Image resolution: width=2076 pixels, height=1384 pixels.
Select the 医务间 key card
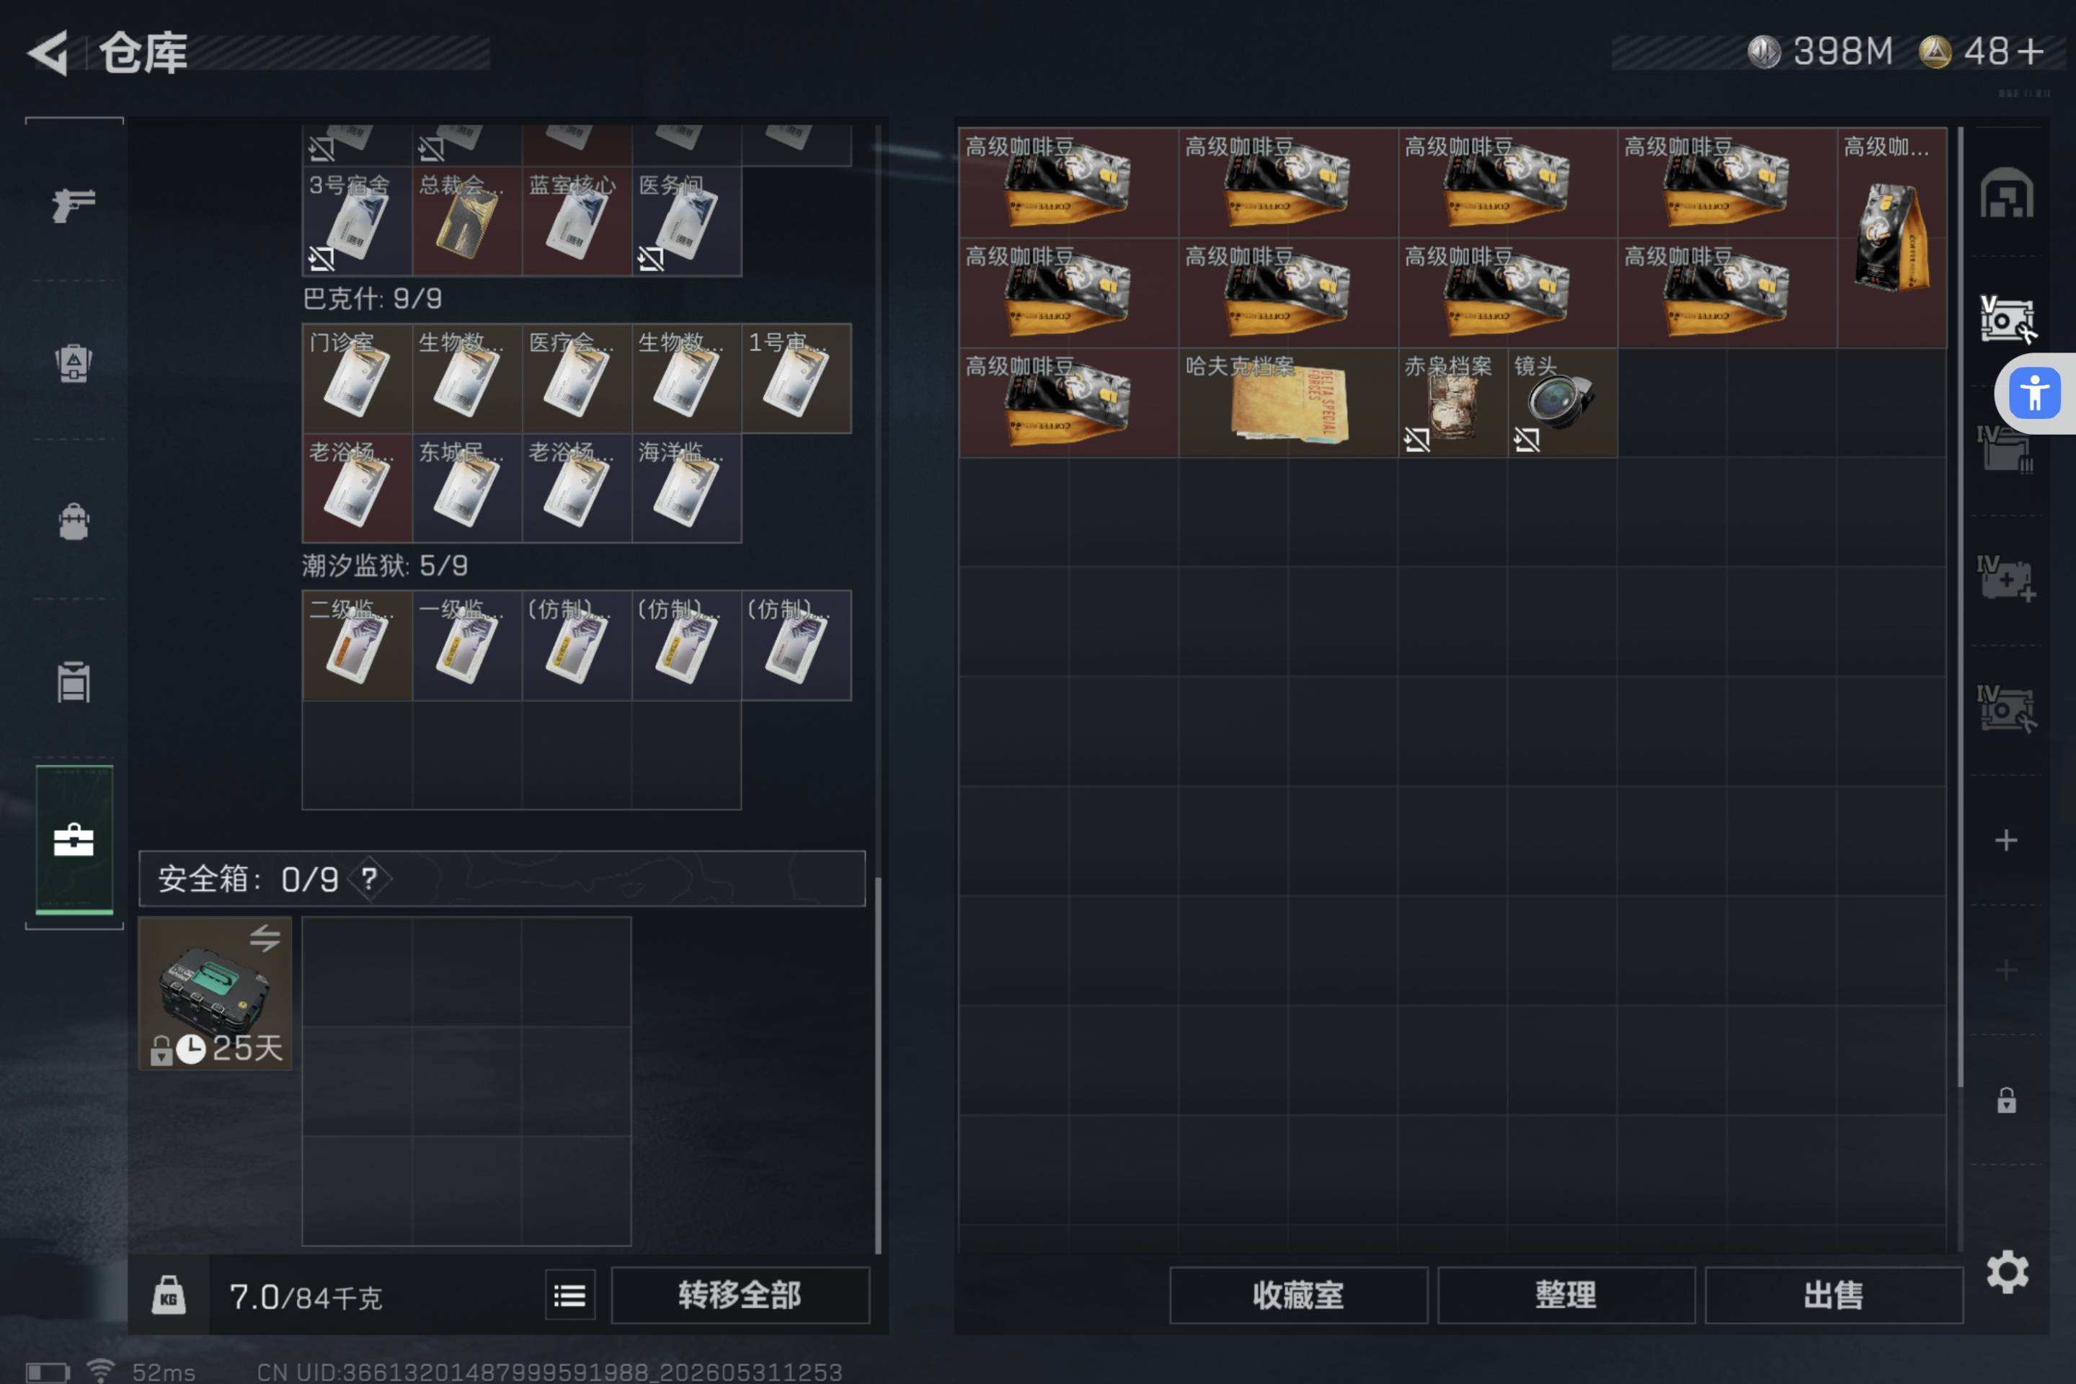[x=687, y=221]
